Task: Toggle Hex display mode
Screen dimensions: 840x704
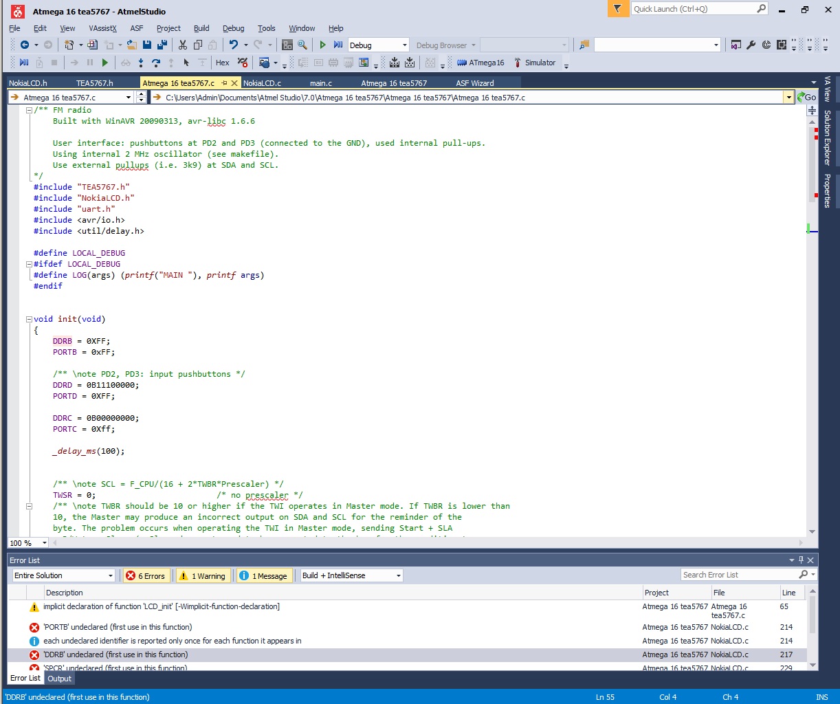Action: (x=222, y=63)
